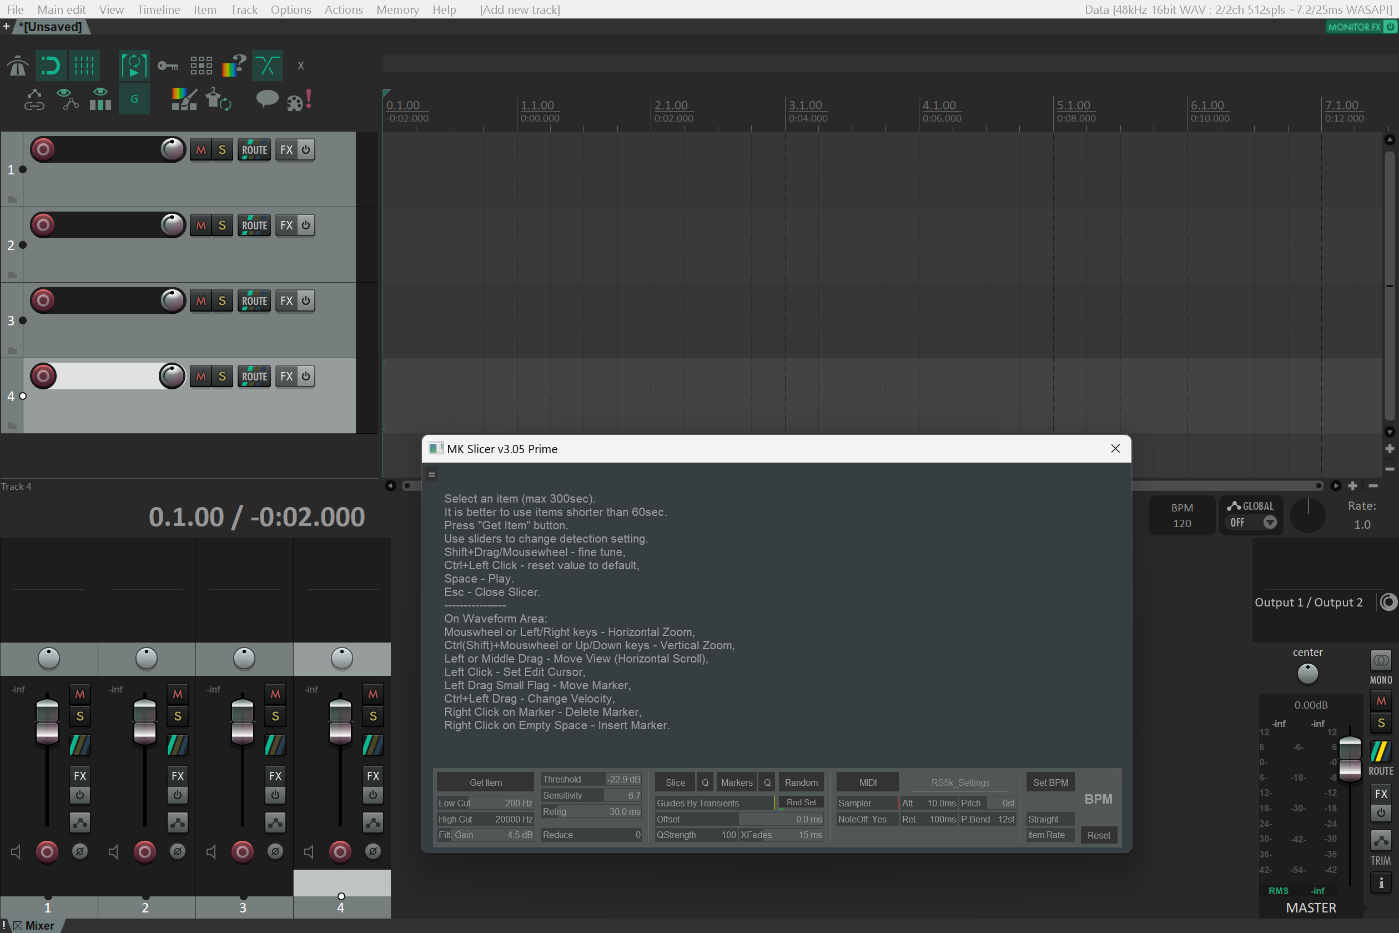Screen dimensions: 1399x933
Task: Click the key icon in the toolbar
Action: tap(168, 66)
